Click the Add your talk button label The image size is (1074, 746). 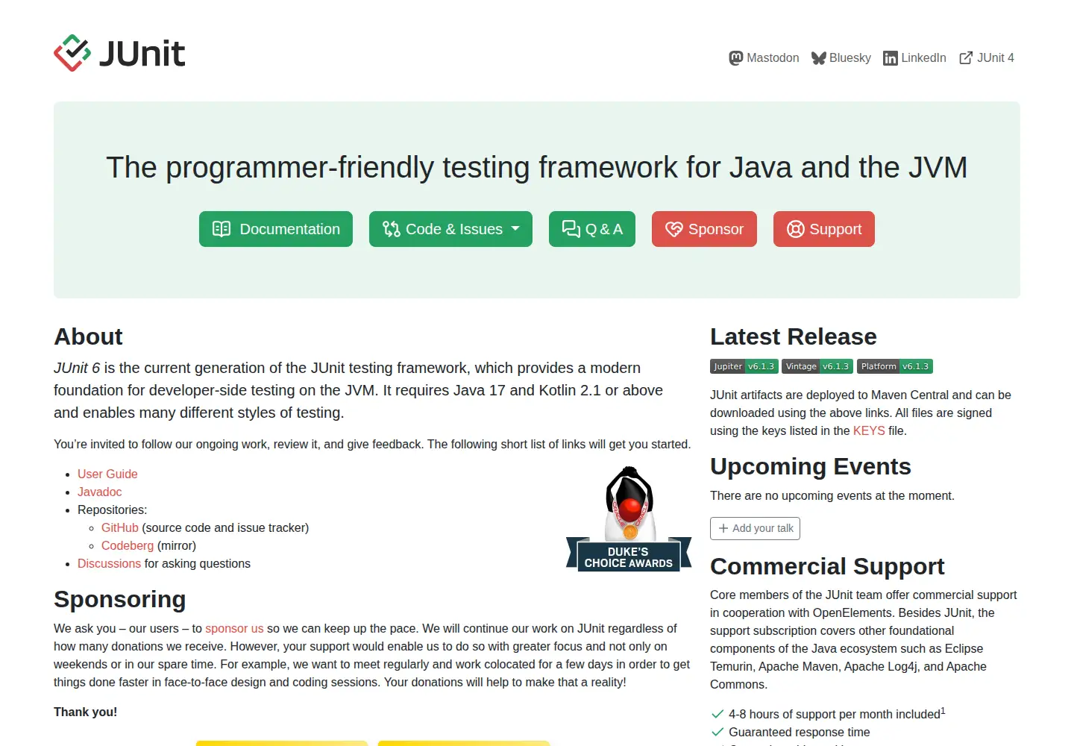[x=763, y=528]
